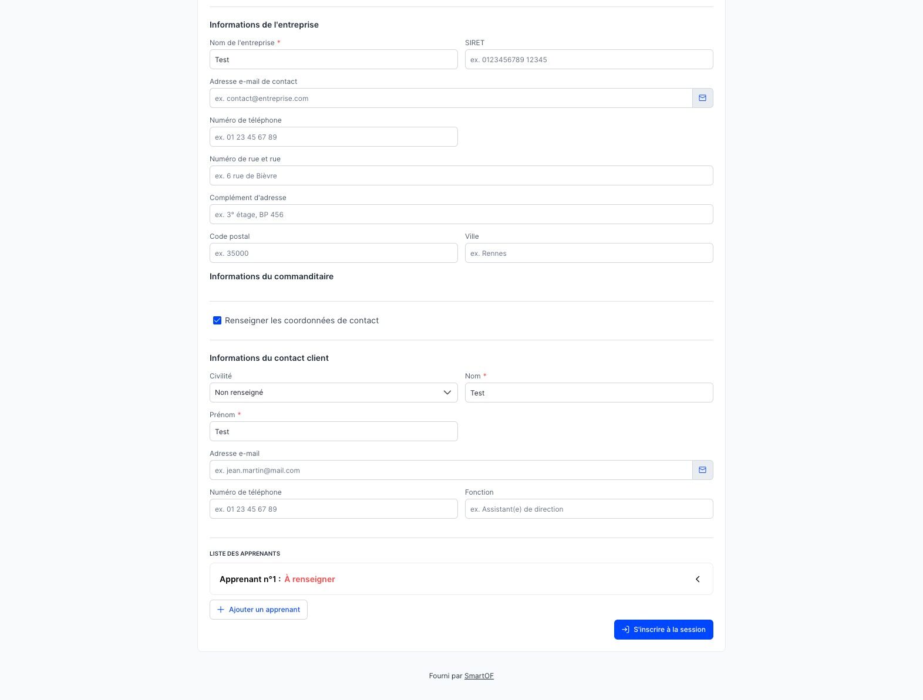
Task: Select the company contact email field
Action: coord(450,98)
